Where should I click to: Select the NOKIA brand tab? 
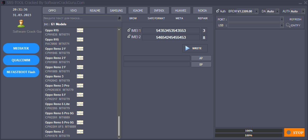click(203, 11)
